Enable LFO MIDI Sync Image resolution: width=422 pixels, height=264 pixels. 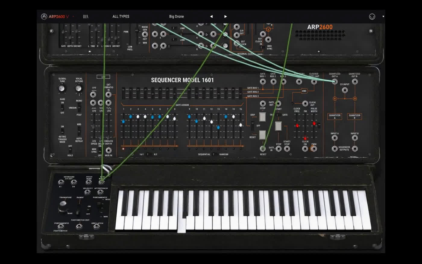(100, 150)
